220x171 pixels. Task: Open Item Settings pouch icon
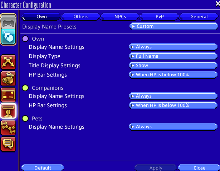9,78
